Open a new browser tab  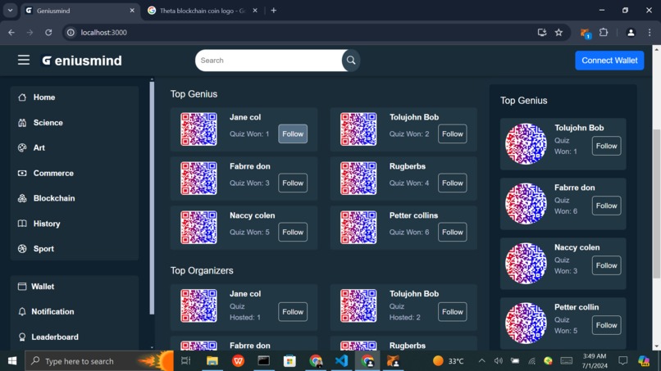(x=274, y=11)
